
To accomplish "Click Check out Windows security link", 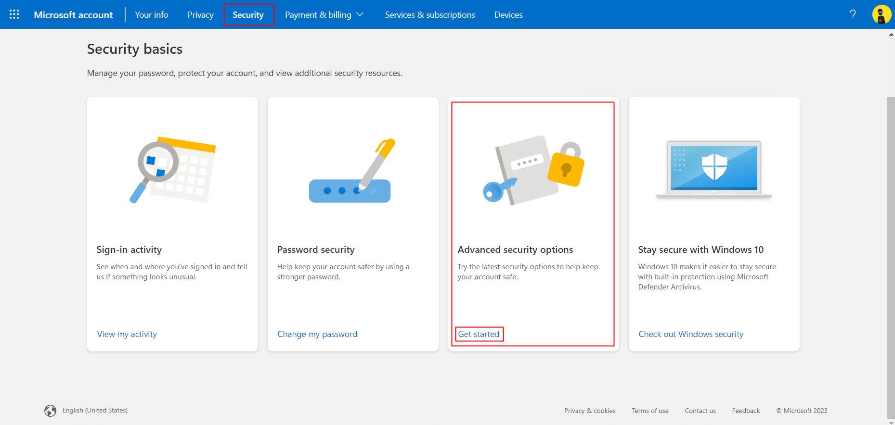I will (x=691, y=334).
